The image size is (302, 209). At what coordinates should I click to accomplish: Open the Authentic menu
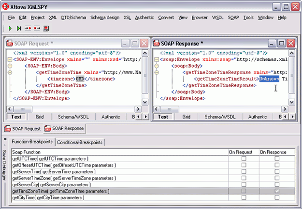[144, 17]
